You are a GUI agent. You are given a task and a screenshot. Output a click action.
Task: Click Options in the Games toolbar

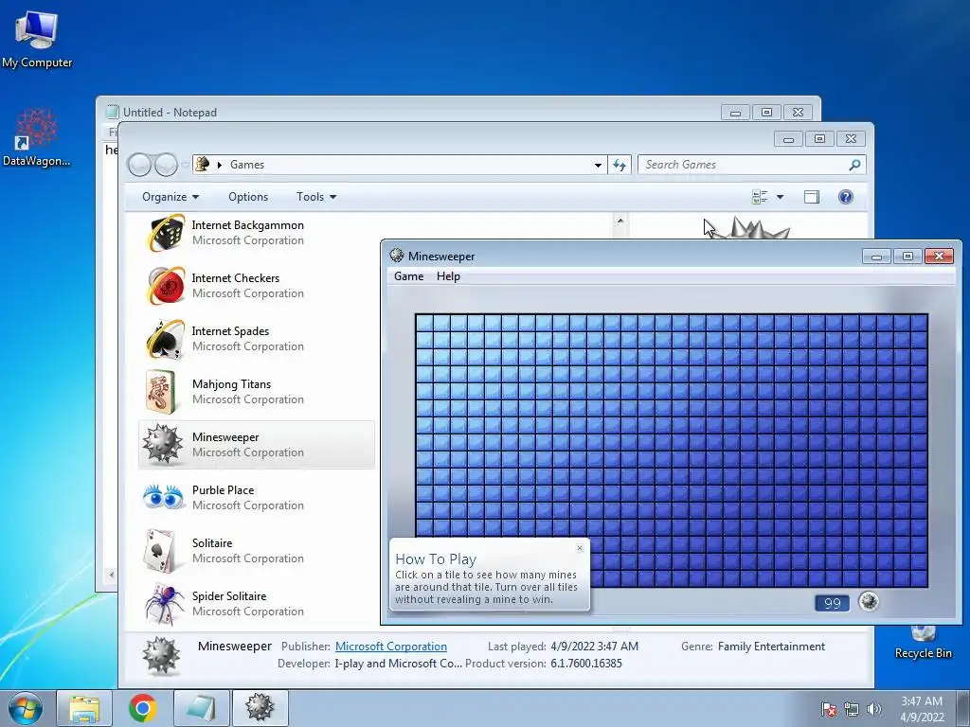tap(248, 197)
